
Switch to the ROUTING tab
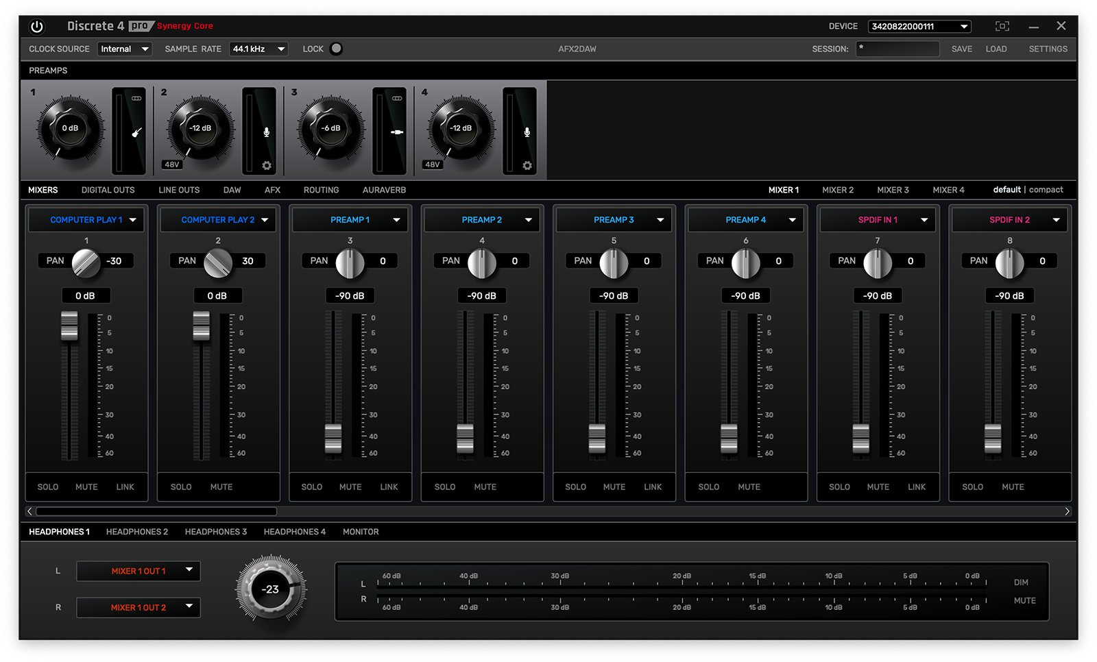tap(322, 190)
